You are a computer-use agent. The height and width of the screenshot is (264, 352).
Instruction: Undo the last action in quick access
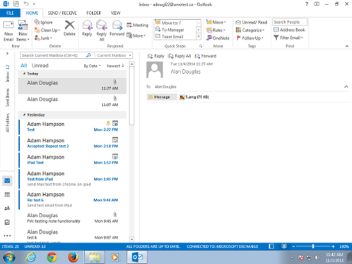[x=26, y=4]
